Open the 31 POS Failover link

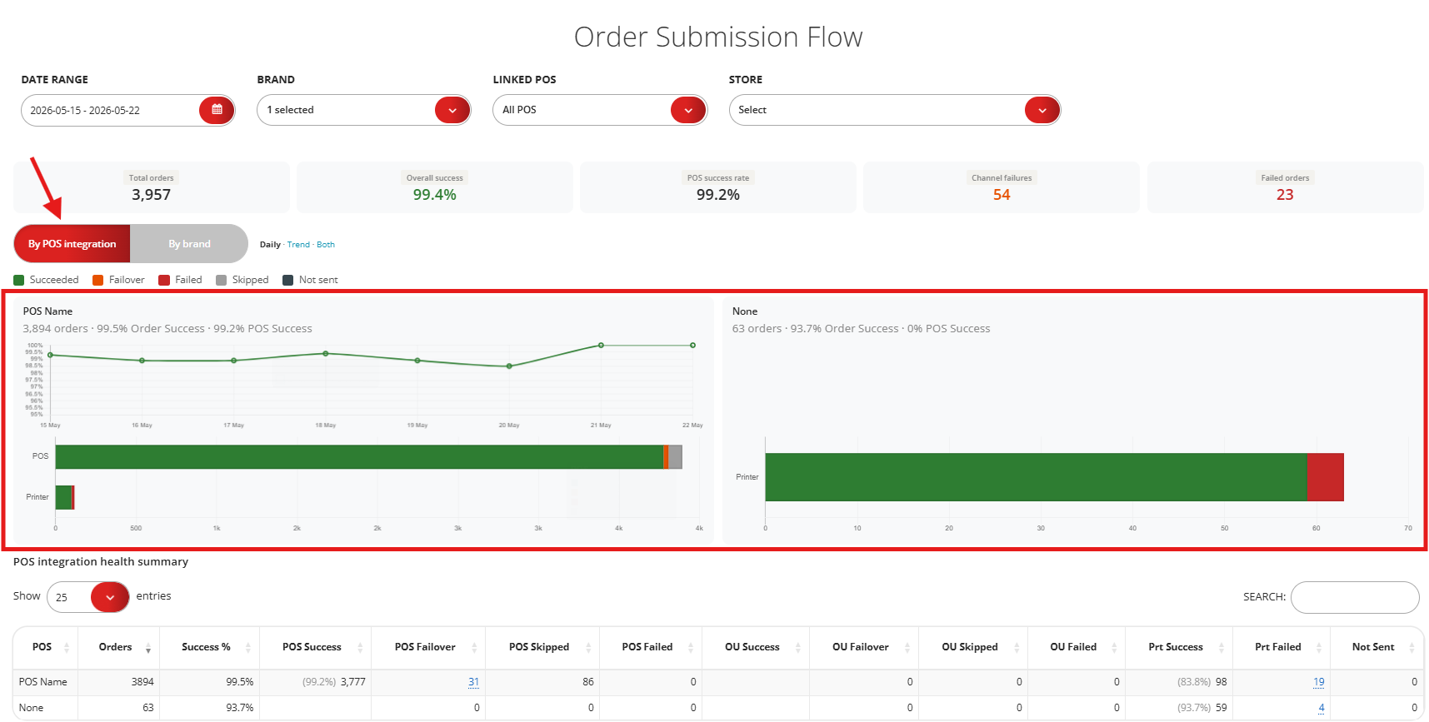[473, 682]
